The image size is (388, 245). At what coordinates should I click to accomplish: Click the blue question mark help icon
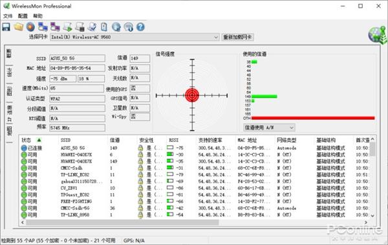tap(140, 27)
